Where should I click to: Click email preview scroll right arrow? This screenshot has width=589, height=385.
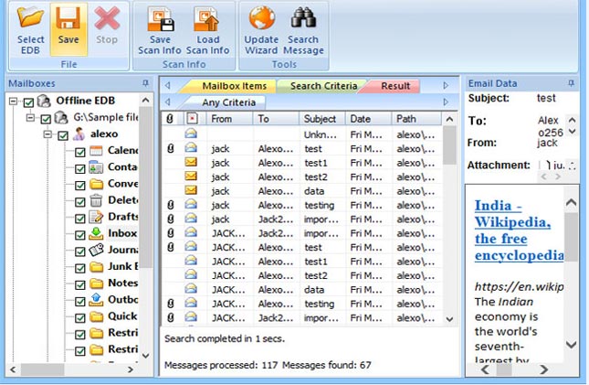coord(543,370)
